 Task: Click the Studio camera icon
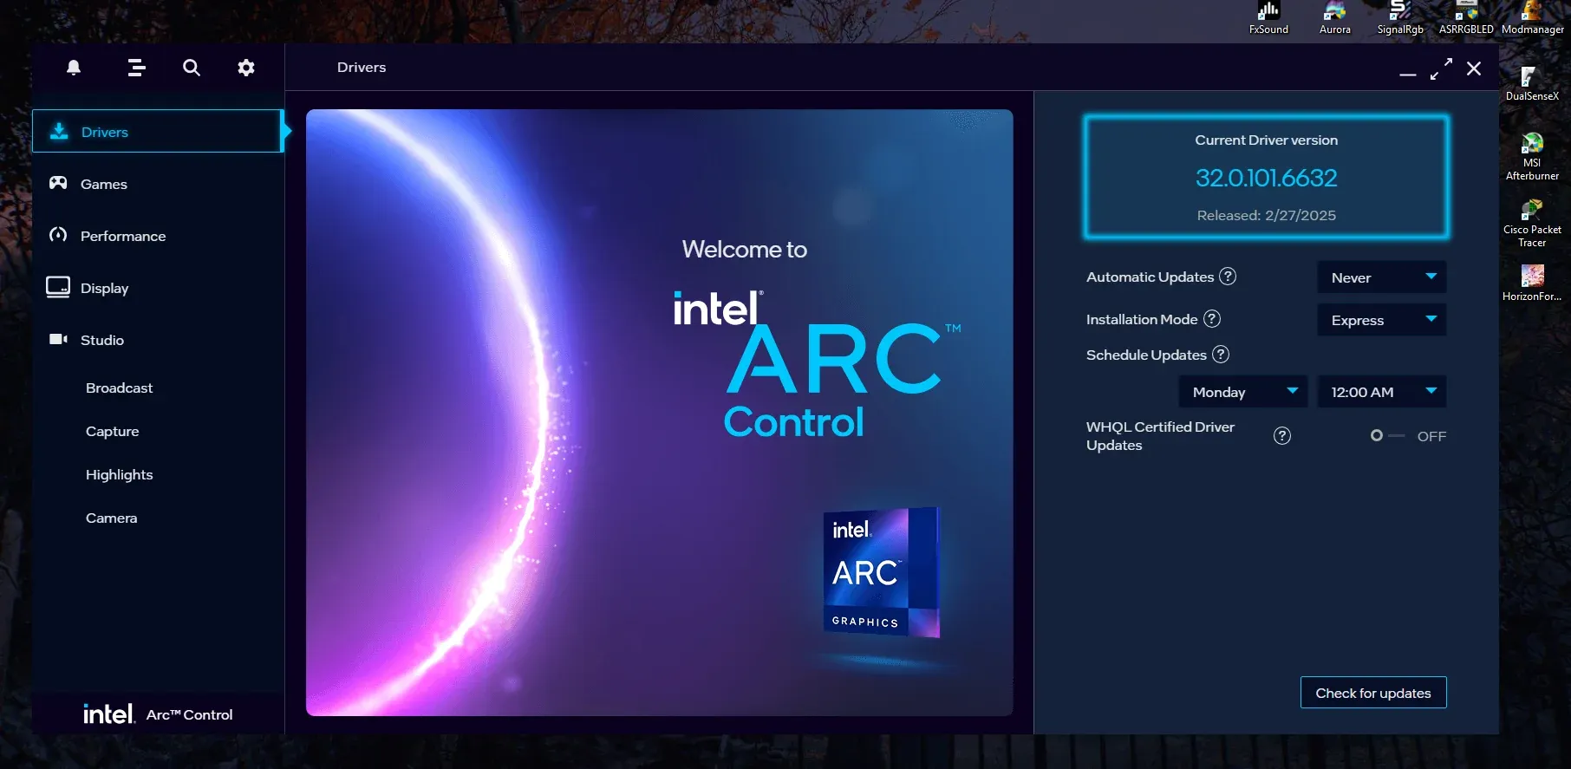pyautogui.click(x=58, y=339)
